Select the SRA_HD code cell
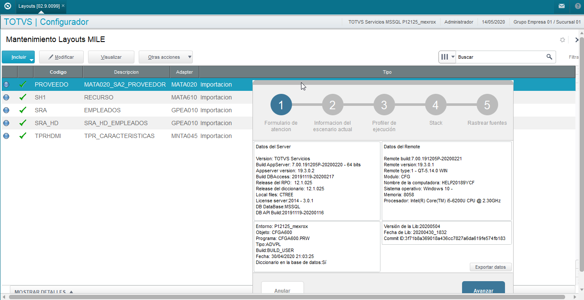 (58, 123)
